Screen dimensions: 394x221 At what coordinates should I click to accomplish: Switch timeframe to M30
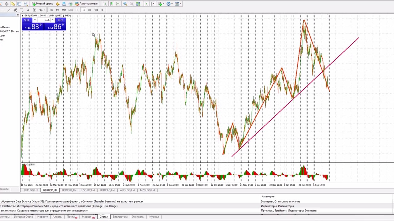click(x=70, y=10)
